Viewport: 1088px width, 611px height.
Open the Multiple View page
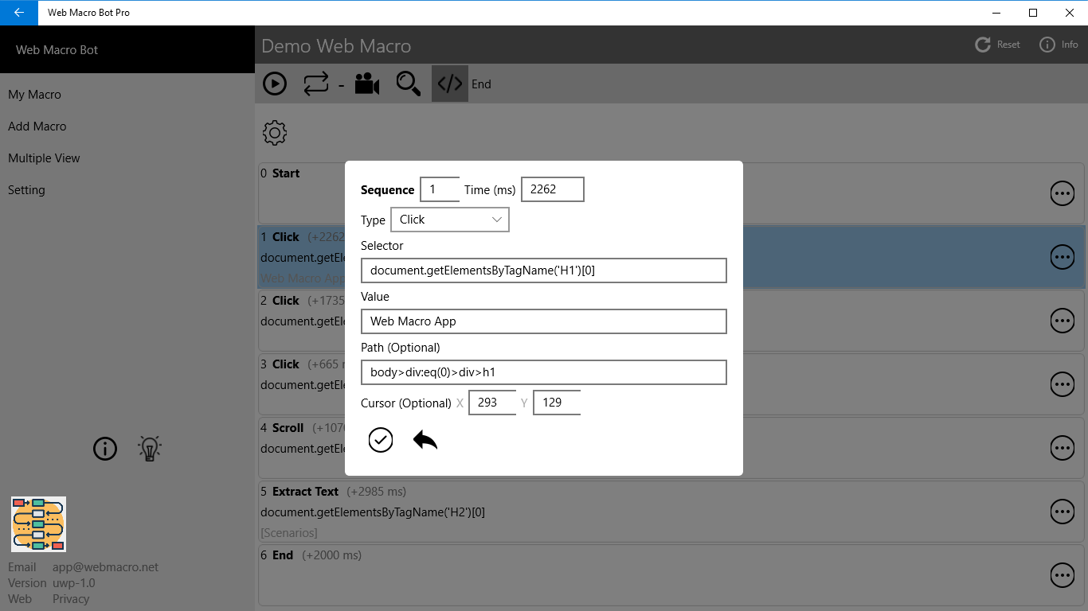coord(44,158)
